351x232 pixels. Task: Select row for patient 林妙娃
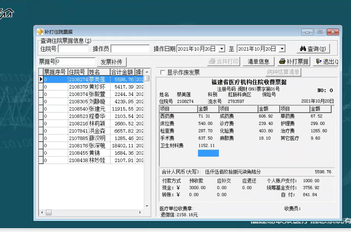coord(91,161)
